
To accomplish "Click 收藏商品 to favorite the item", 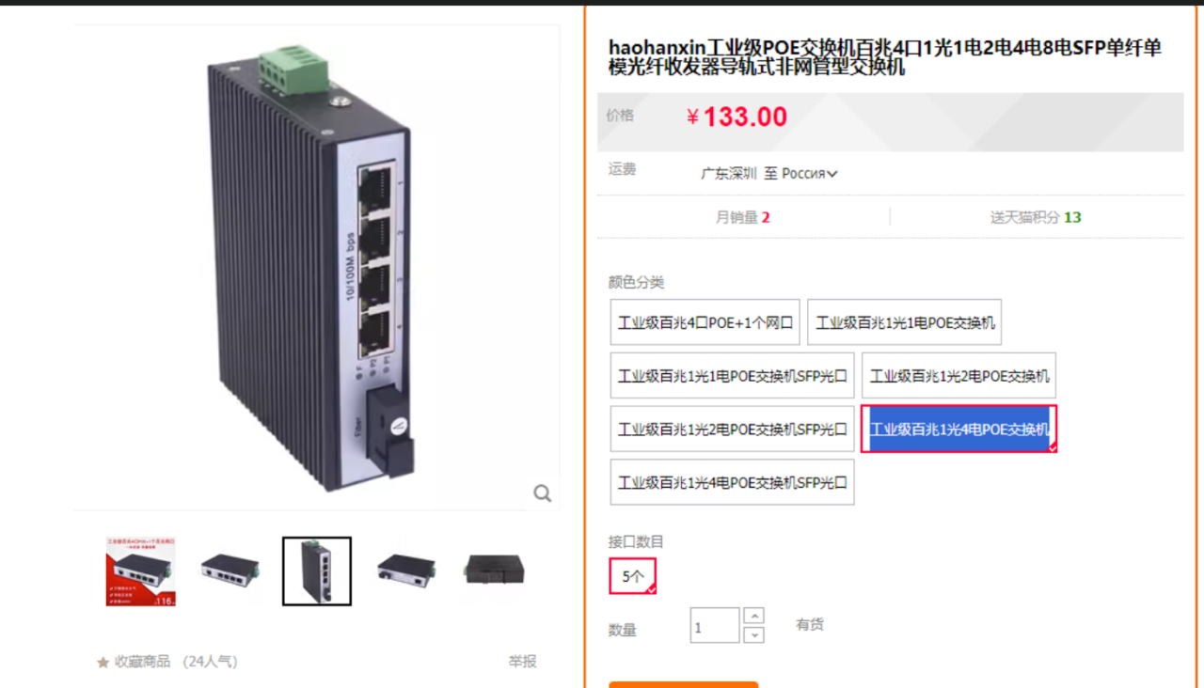I will click(x=142, y=662).
